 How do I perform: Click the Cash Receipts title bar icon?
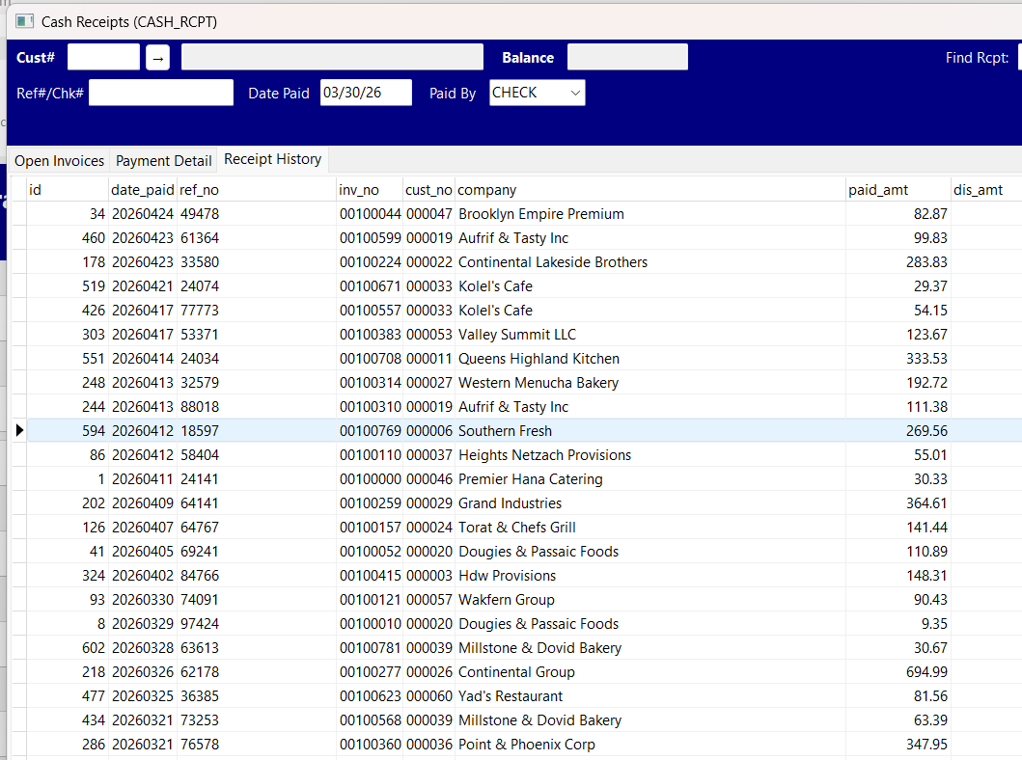(x=24, y=20)
